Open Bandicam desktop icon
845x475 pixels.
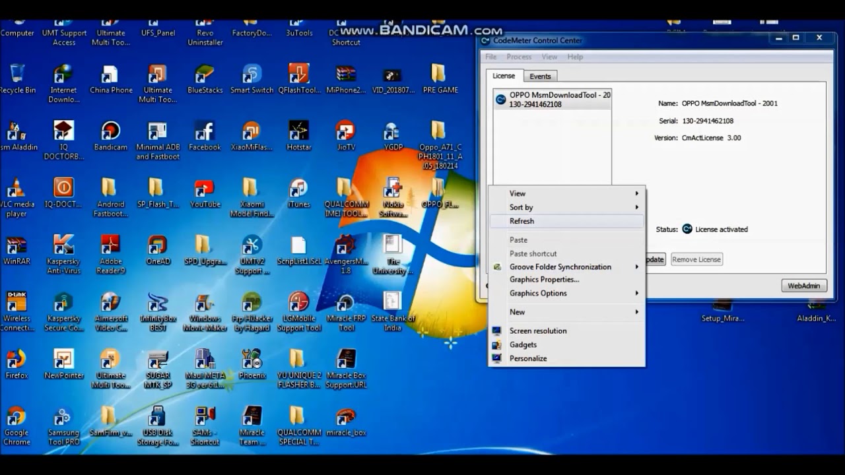point(110,136)
